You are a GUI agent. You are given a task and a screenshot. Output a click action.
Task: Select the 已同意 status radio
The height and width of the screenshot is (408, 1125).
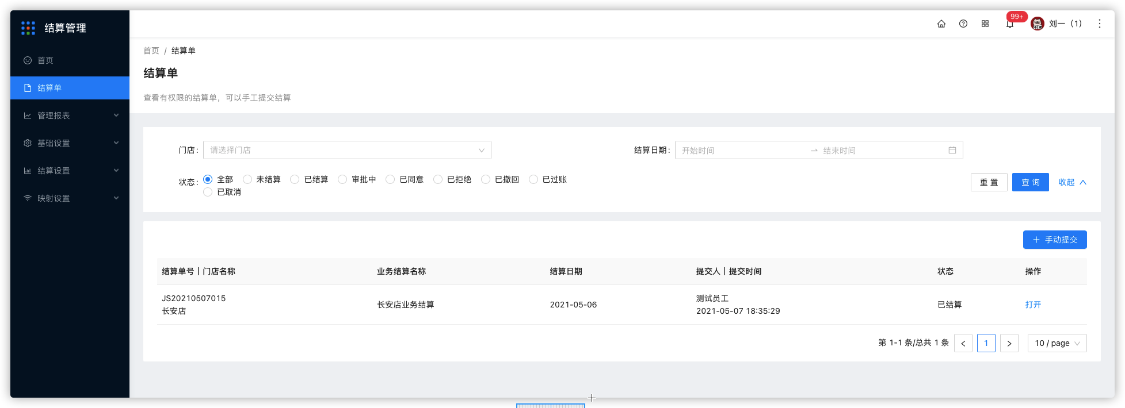(x=390, y=179)
